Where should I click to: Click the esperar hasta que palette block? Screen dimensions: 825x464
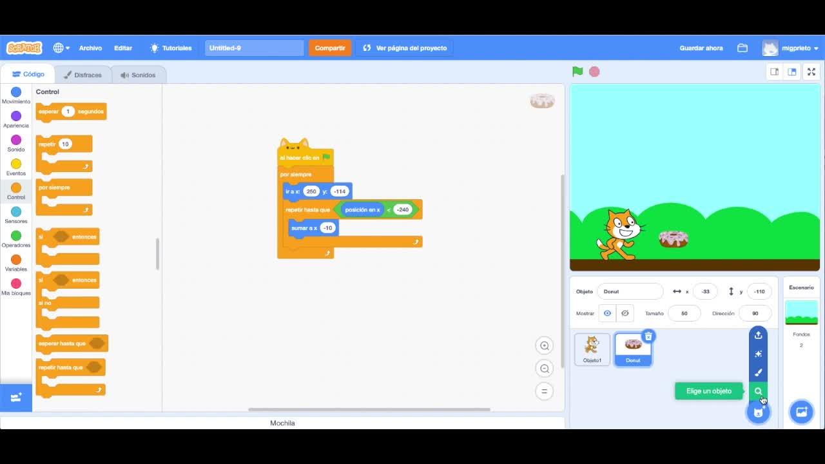72,343
